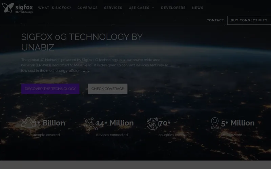Open the Services menu item
The width and height of the screenshot is (271, 169).
113,8
